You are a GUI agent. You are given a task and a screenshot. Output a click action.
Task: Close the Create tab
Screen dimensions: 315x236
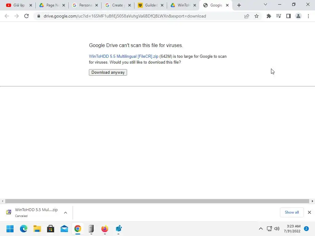pyautogui.click(x=130, y=6)
